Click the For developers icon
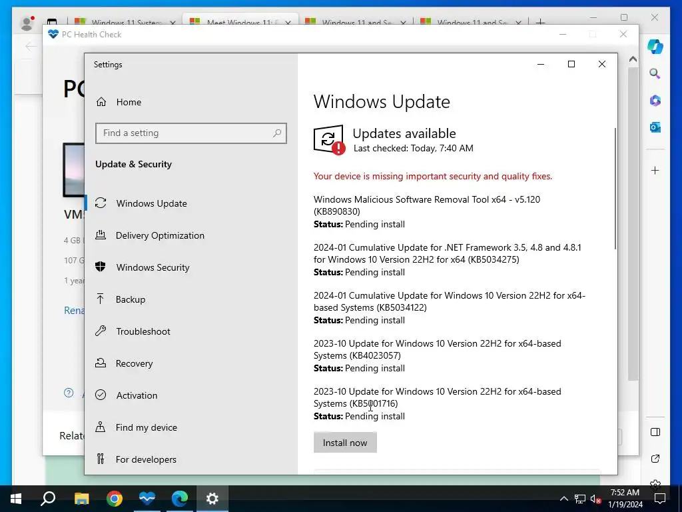Screen dimensions: 682x512 click(101, 459)
